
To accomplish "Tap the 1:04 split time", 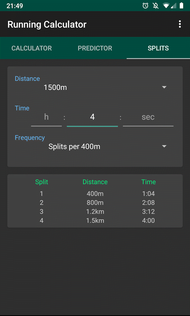I will pyautogui.click(x=149, y=194).
